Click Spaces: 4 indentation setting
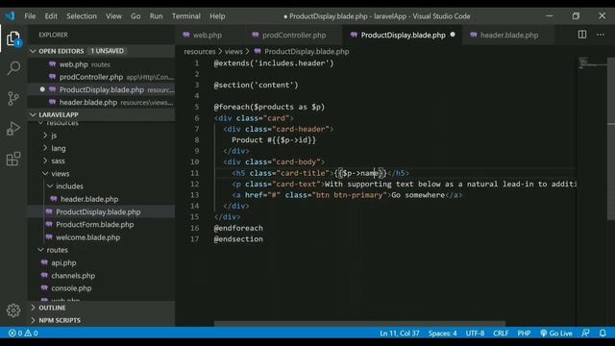Viewport: 615px width, 346px height. pyautogui.click(x=442, y=334)
